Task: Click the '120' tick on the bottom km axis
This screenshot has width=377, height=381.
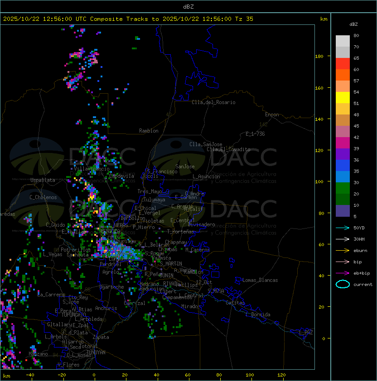Action: pyautogui.click(x=281, y=375)
